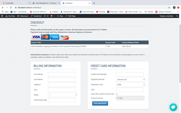Click the Pay and Enroll button
Screen dimensions: 181x113
pyautogui.click(x=100, y=103)
